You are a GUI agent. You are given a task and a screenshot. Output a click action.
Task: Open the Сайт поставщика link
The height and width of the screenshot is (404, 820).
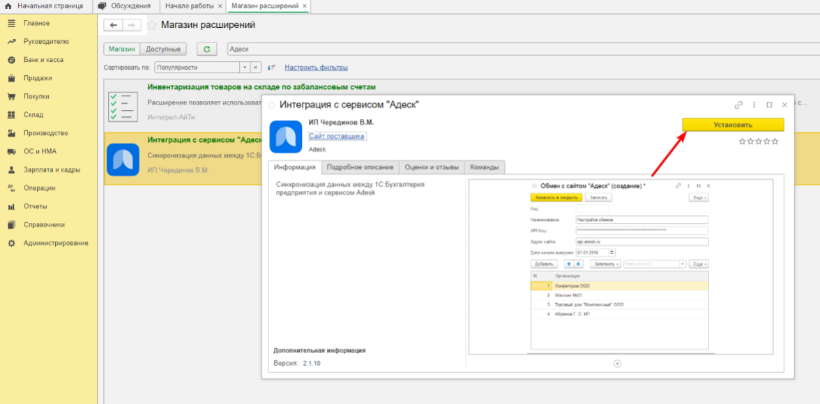point(337,137)
